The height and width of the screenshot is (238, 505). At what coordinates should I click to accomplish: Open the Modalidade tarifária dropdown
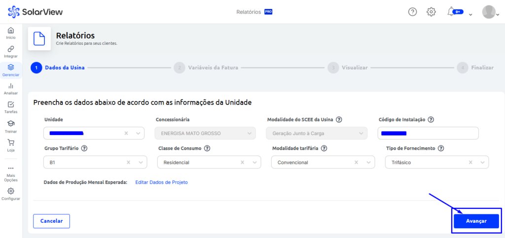click(369, 162)
